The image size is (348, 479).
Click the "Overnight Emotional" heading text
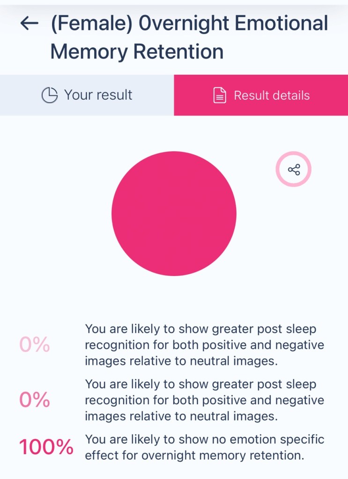pyautogui.click(x=233, y=23)
